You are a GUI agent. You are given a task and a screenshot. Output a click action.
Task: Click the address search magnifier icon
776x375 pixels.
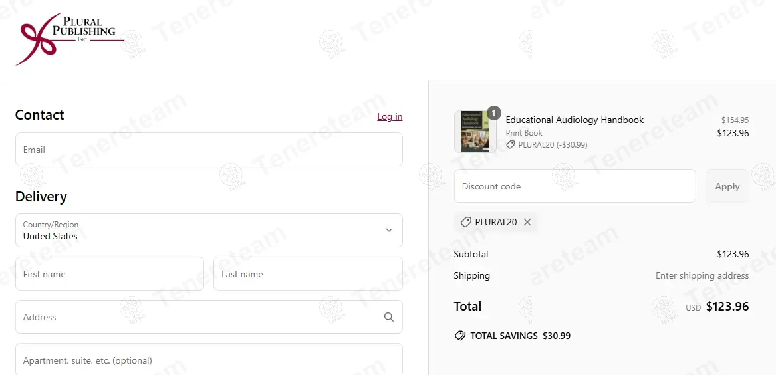pyautogui.click(x=389, y=317)
